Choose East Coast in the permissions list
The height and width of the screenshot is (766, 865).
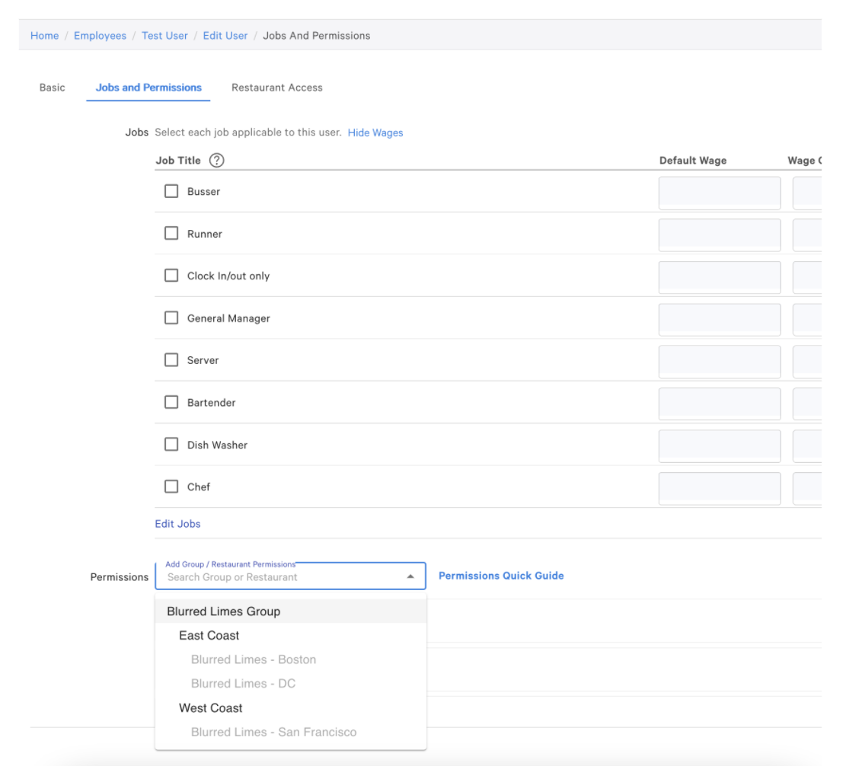pyautogui.click(x=209, y=636)
